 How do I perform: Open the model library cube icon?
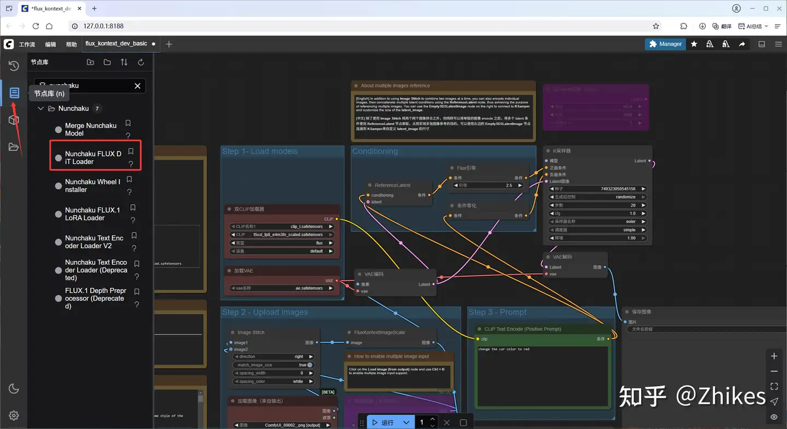(14, 120)
